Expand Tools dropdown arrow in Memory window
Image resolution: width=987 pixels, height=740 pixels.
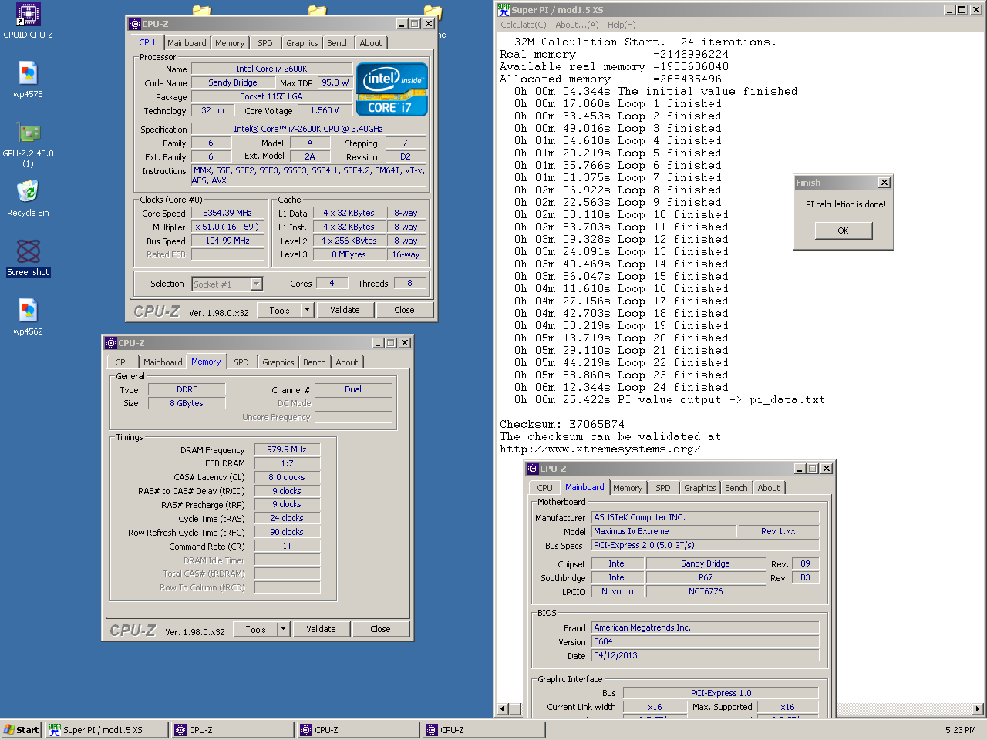(283, 629)
